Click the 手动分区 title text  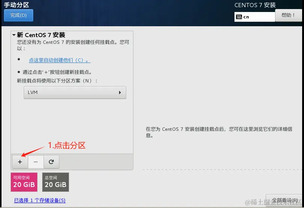tap(17, 5)
